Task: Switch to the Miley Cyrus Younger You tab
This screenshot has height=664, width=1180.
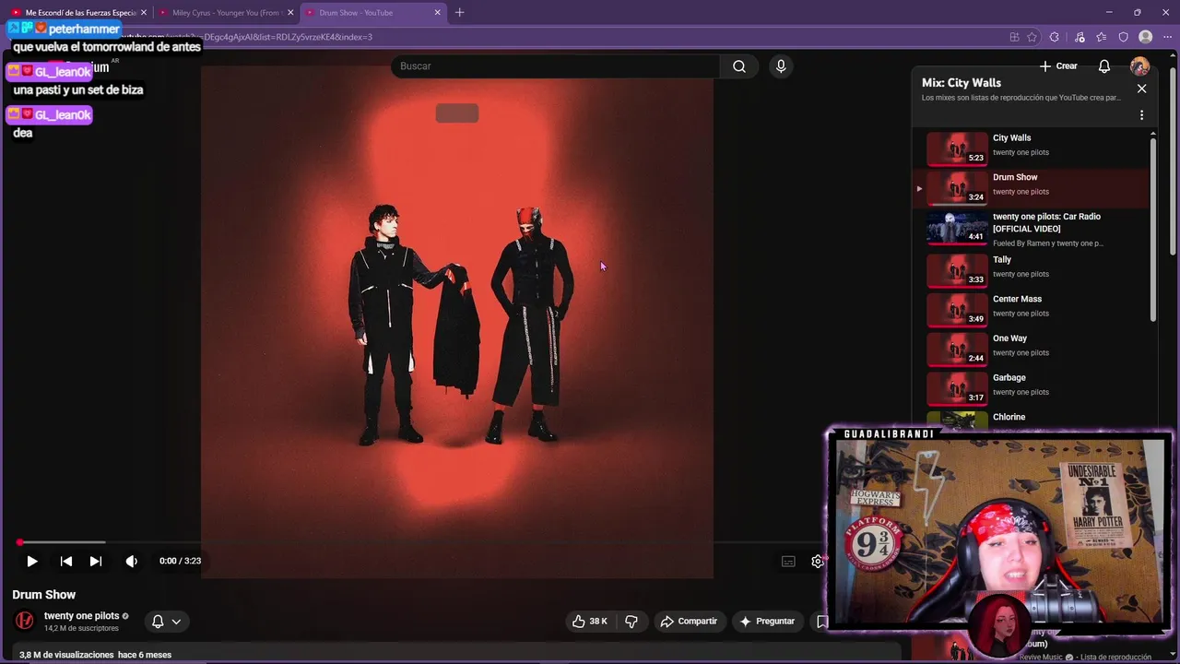Action: [225, 13]
